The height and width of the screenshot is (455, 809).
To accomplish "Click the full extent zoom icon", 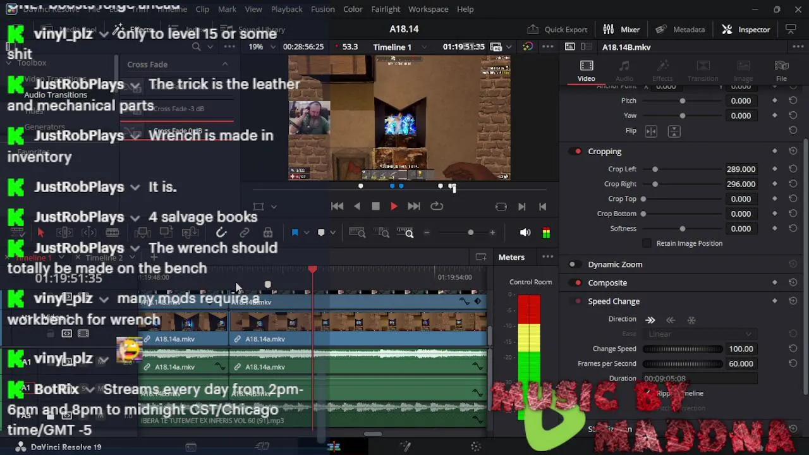I will [357, 233].
